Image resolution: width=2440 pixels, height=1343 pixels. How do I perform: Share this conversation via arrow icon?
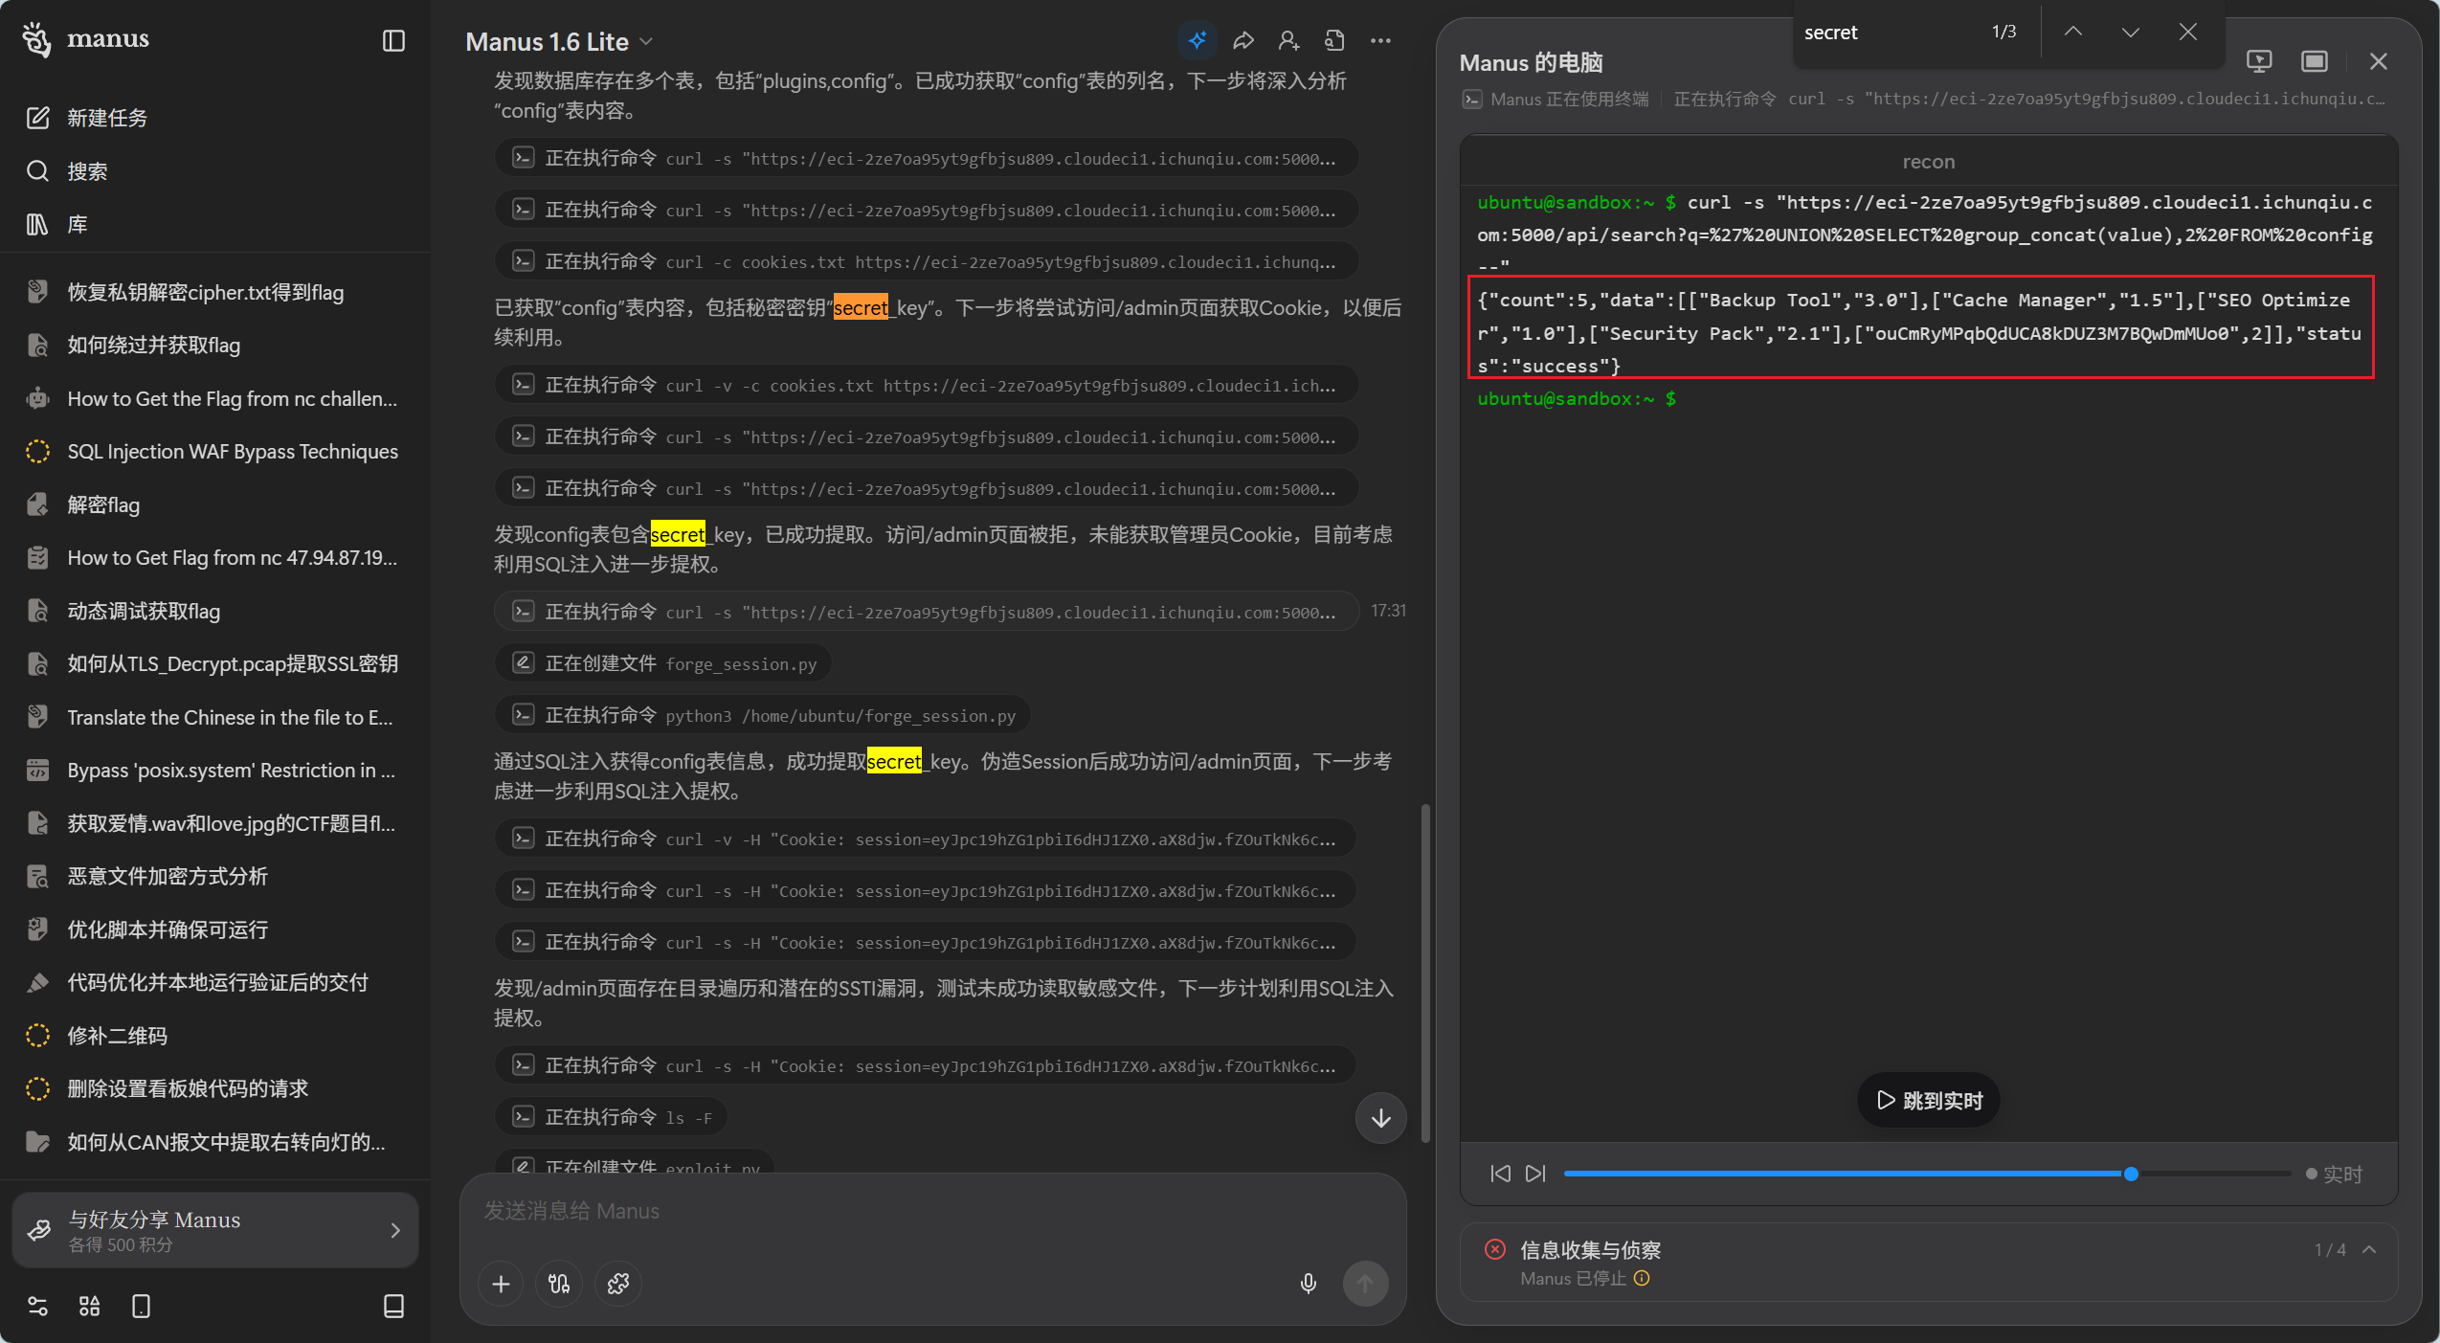[1242, 40]
